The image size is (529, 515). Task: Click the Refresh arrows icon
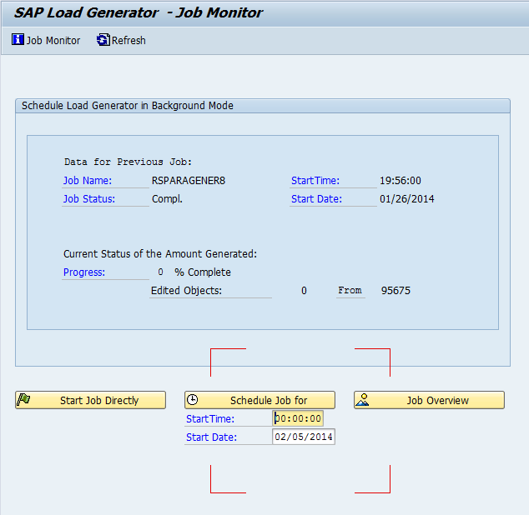point(103,40)
